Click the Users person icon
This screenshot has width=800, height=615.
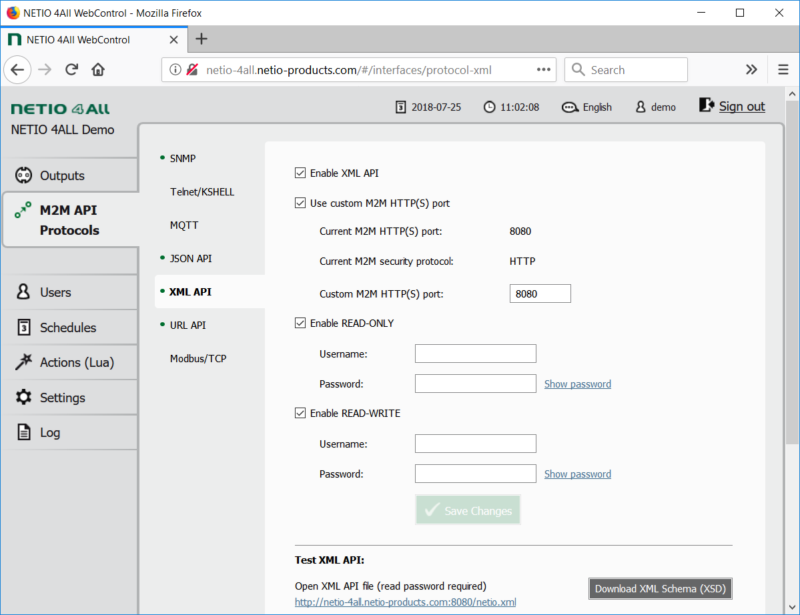(23, 291)
